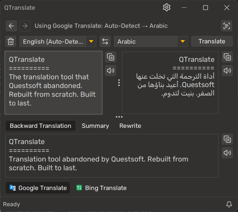Swap source and target languages

105,41
